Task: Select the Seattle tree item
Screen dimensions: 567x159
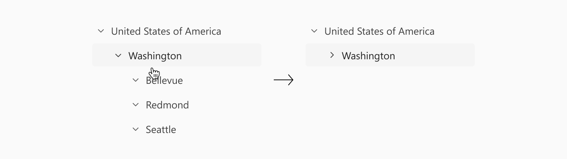Action: point(161,129)
